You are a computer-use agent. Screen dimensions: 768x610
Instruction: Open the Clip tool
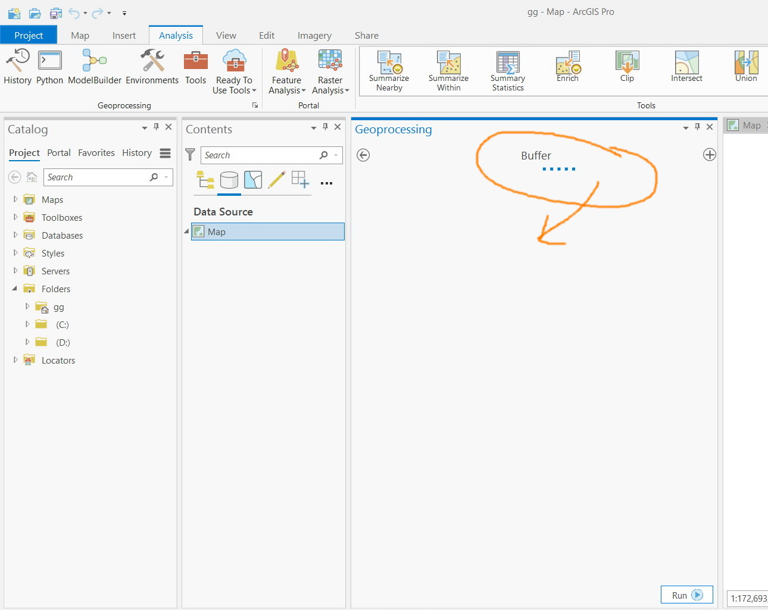click(x=627, y=66)
